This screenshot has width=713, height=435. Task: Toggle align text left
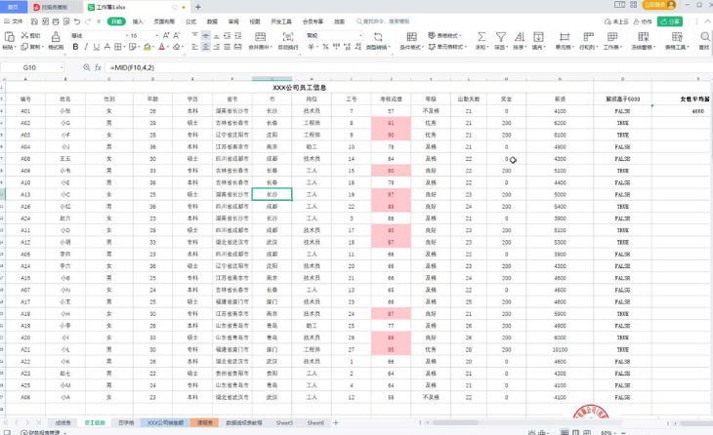pos(194,47)
